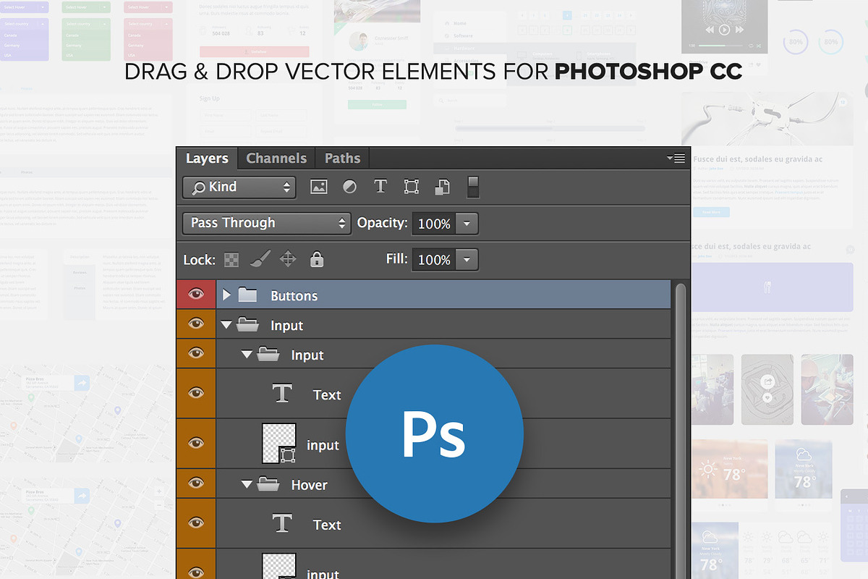Click the Fill 100% value field

click(x=434, y=259)
